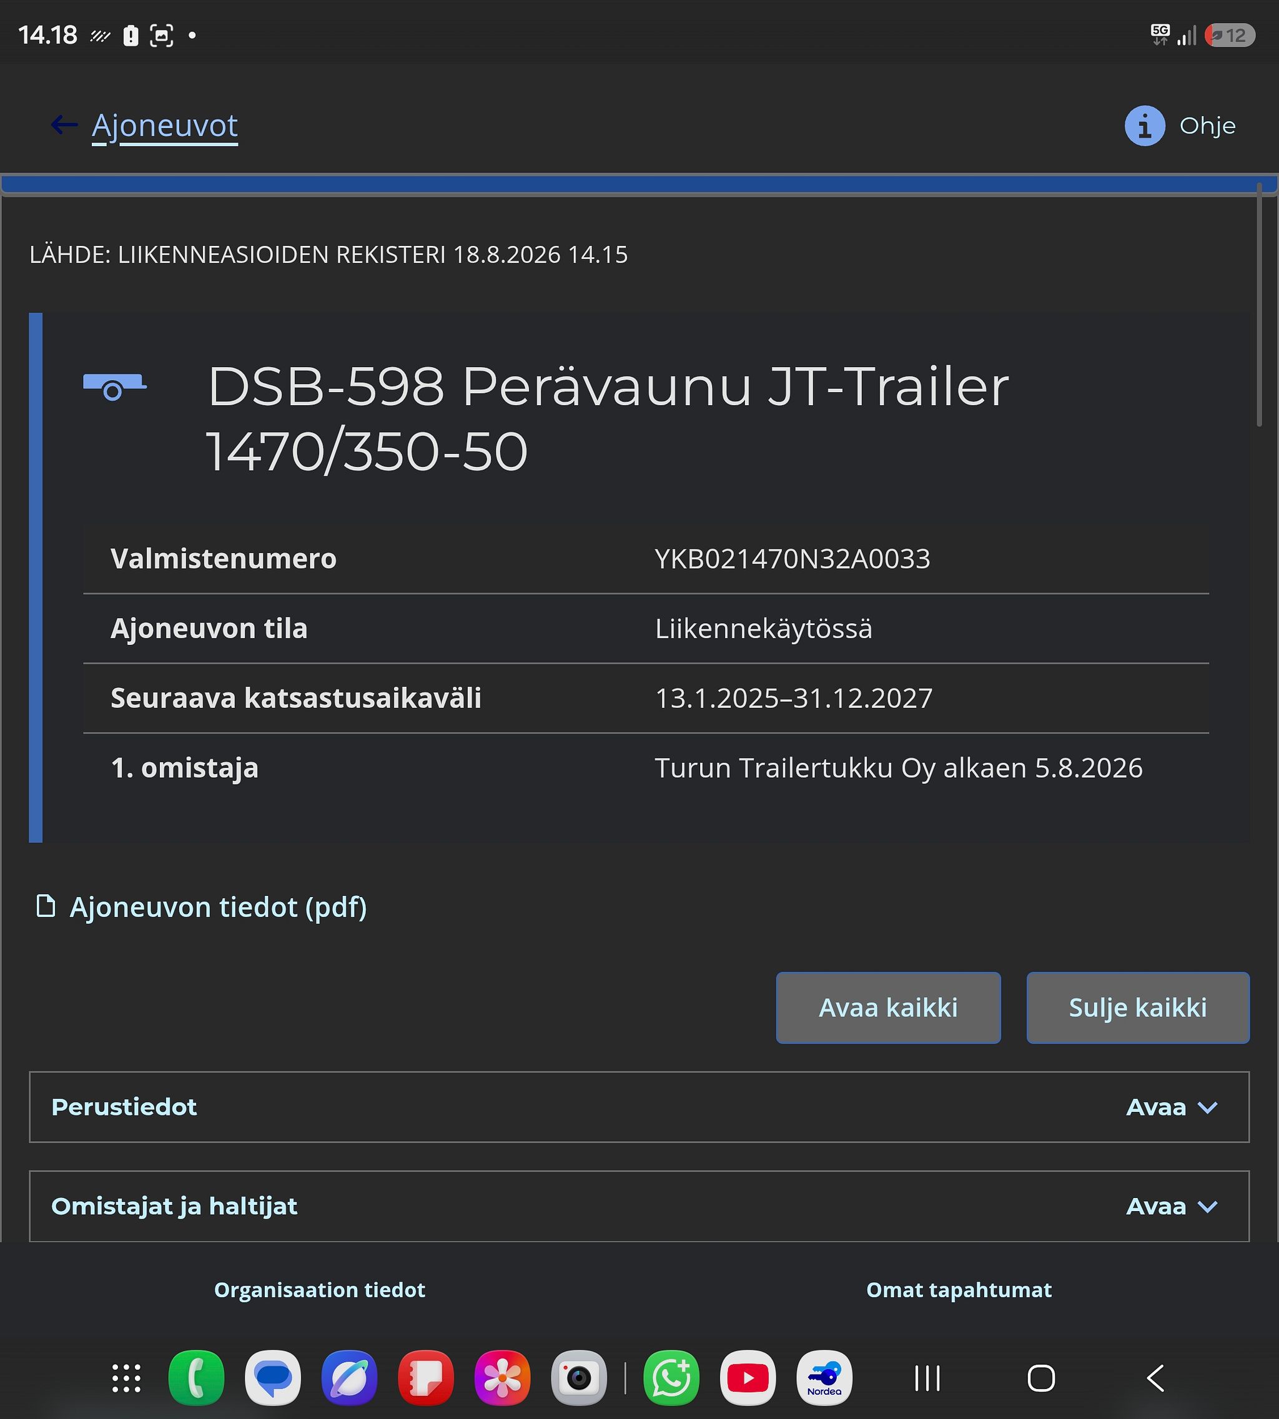Open the Messages app in dock
Image resolution: width=1279 pixels, height=1419 pixels.
[x=274, y=1378]
